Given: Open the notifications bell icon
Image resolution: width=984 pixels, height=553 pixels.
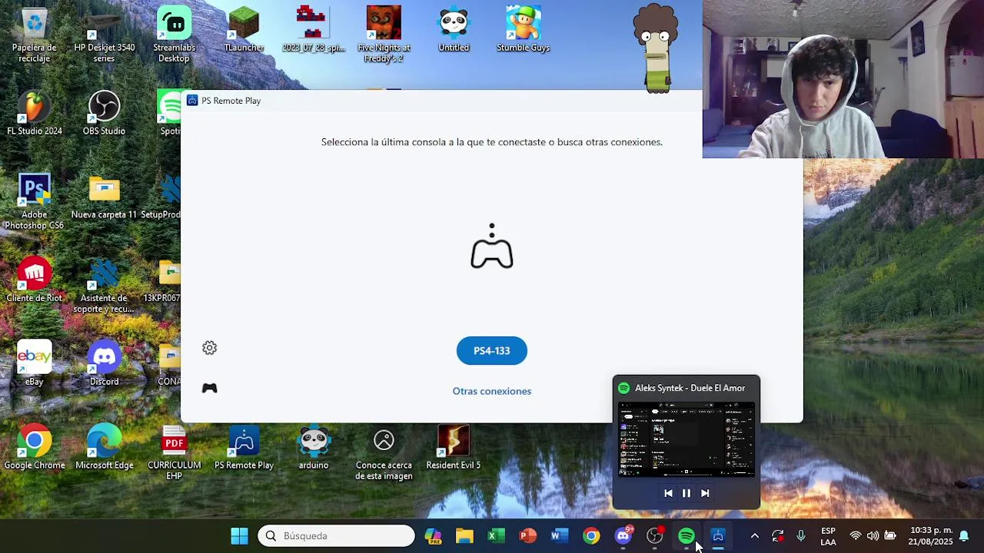Looking at the screenshot, I should pyautogui.click(x=964, y=536).
